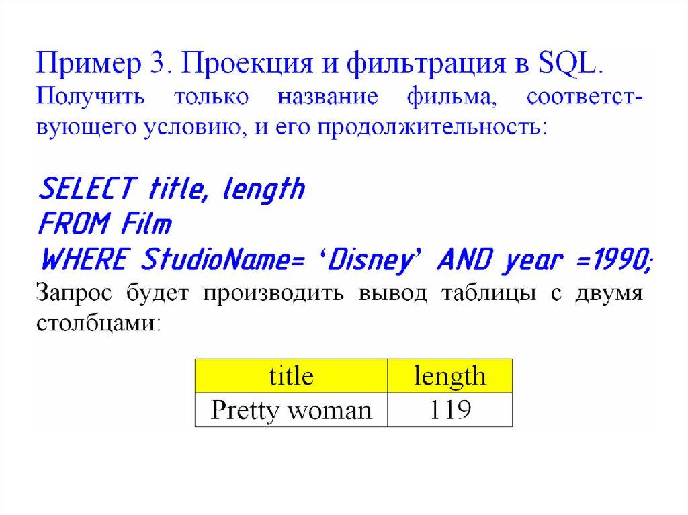Click the FROM keyword in the query
This screenshot has width=688, height=515.
coord(73,224)
